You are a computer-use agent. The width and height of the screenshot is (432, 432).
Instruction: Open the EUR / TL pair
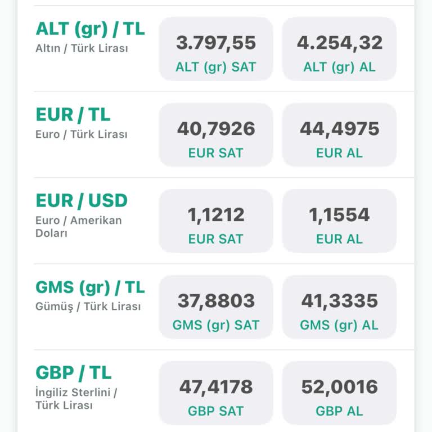pos(73,115)
